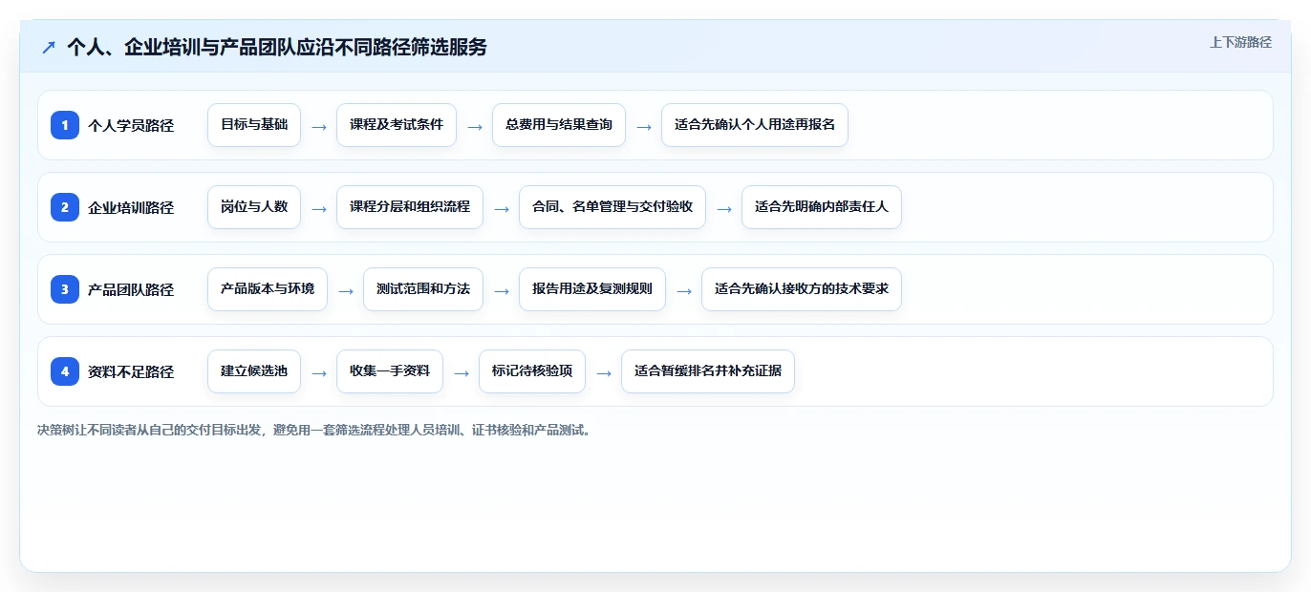Click the arrow icon beside the title

pyautogui.click(x=49, y=47)
